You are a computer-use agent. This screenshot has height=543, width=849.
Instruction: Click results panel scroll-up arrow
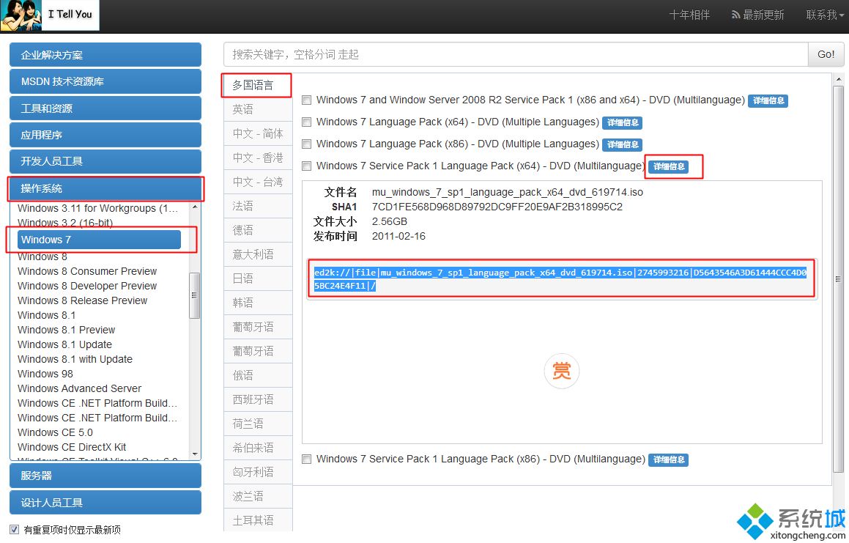pos(838,79)
